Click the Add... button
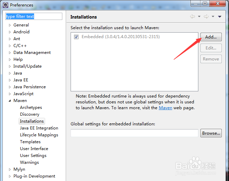Screen dimensions: 229x181 click(211, 37)
